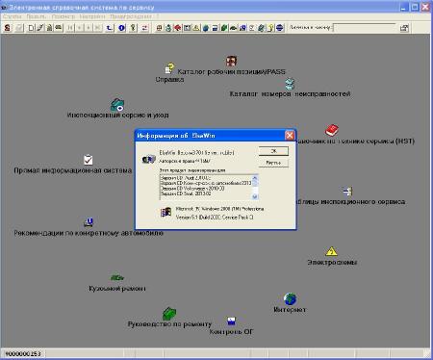
Task: Open Руководство по ремонту green book icon
Action: click(x=169, y=314)
